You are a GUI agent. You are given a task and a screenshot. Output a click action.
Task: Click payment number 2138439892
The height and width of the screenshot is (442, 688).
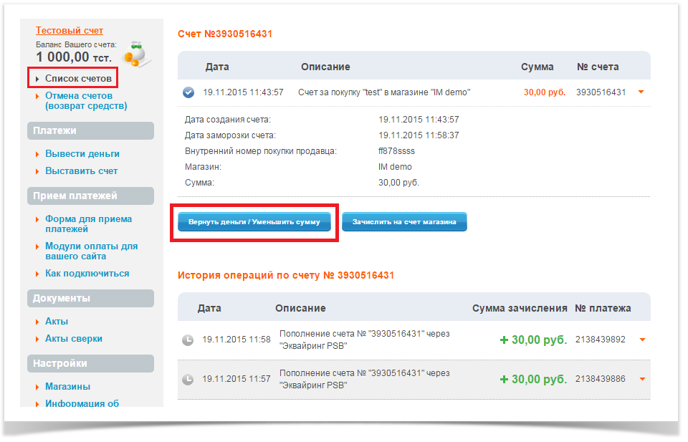click(601, 340)
